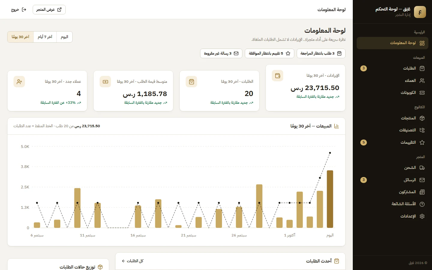This screenshot has width=432, height=270.
Task: Click the 3 badge next to الرسائل
Action: point(364,180)
